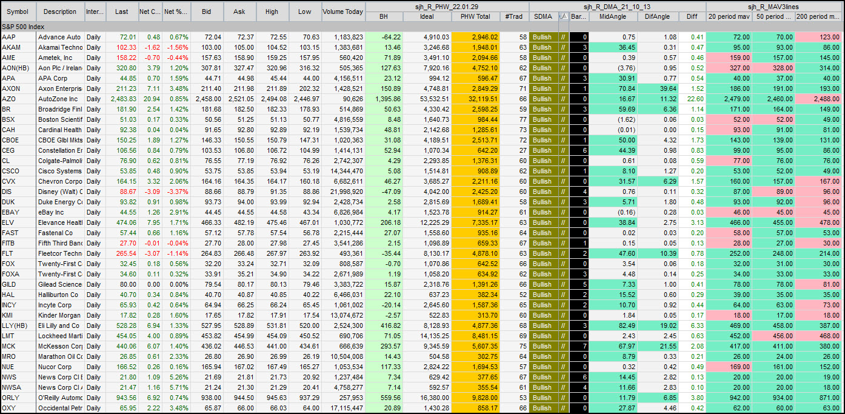Select the sjh_R_DMA_21_10_13 group header
This screenshot has width=845, height=414.
(x=618, y=6)
